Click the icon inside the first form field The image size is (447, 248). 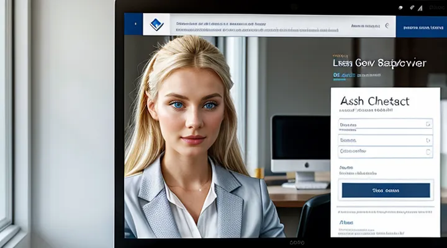pyautogui.click(x=428, y=124)
